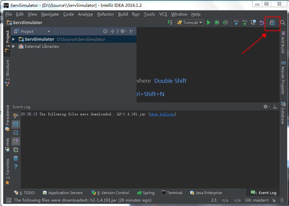The width and height of the screenshot is (289, 206).
Task: Open the Refactor menu
Action: [106, 14]
